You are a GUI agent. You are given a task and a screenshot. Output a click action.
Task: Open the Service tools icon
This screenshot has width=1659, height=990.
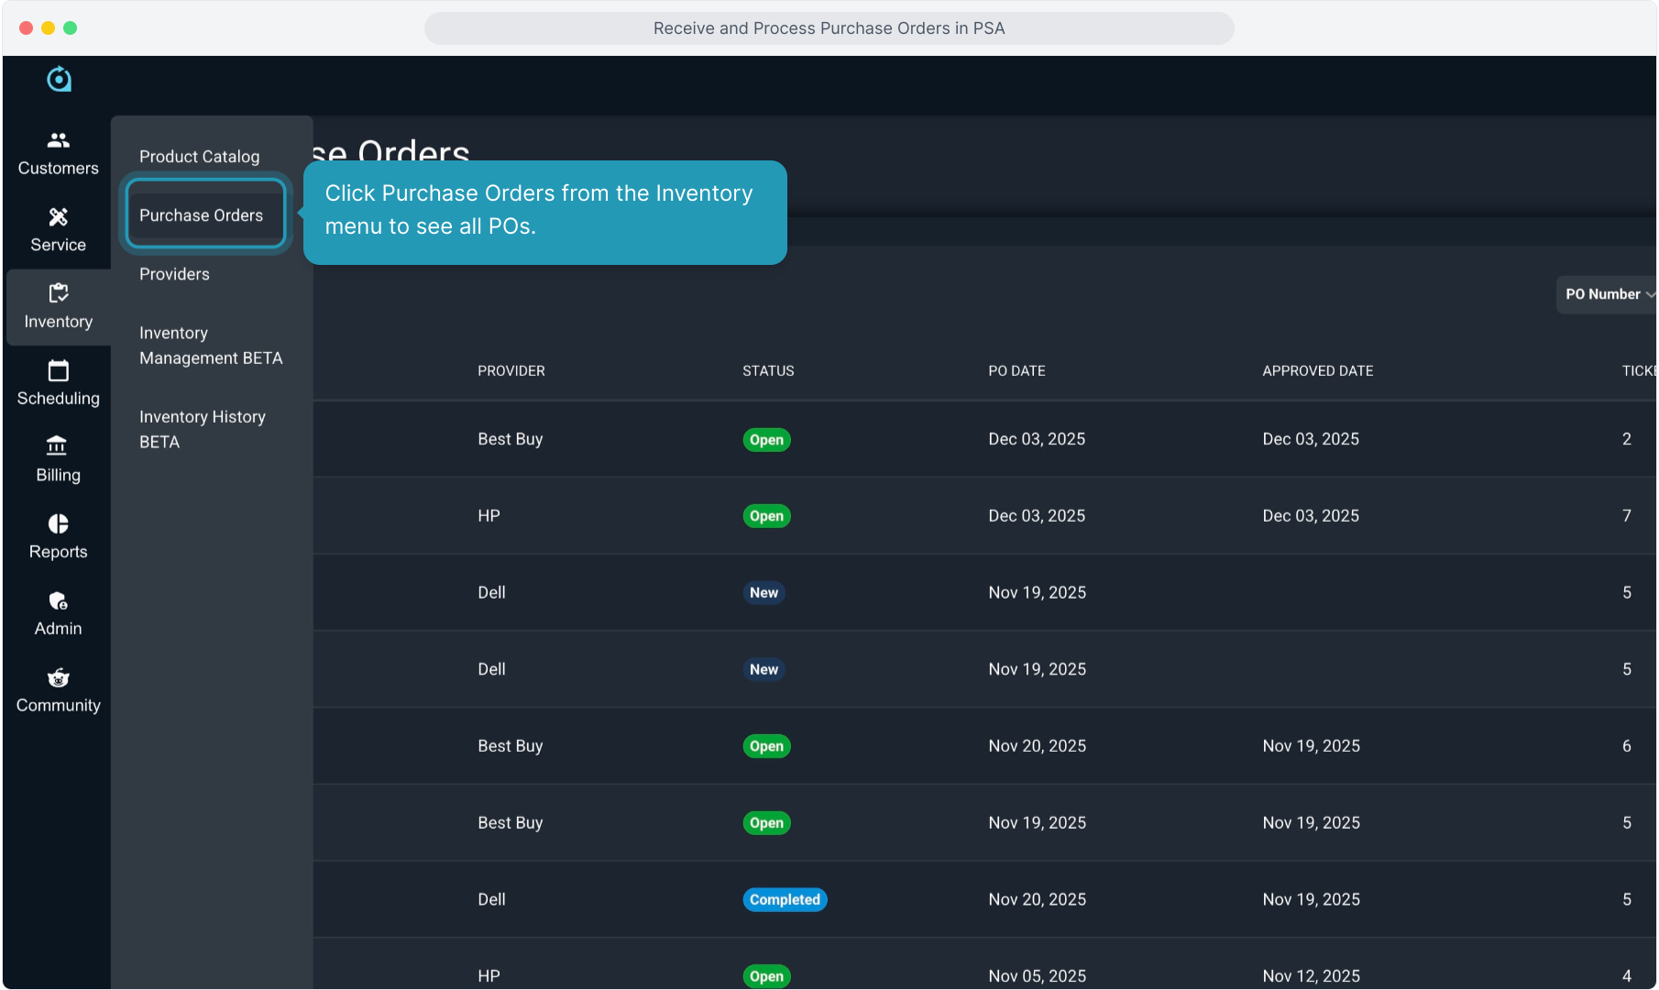coord(59,217)
